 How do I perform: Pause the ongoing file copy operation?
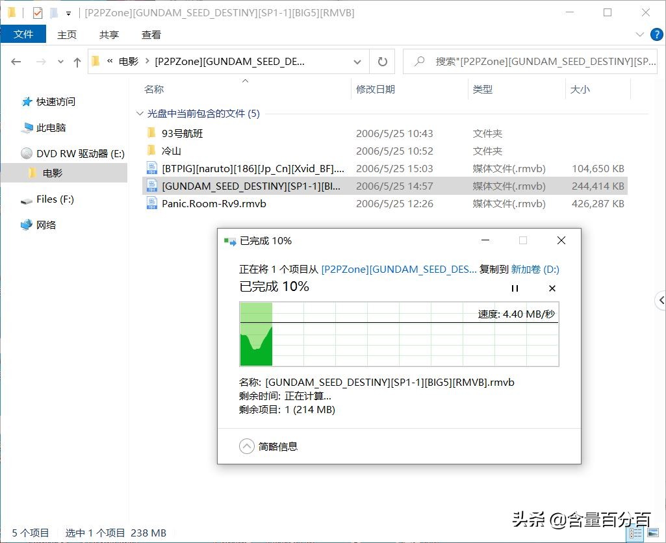515,288
